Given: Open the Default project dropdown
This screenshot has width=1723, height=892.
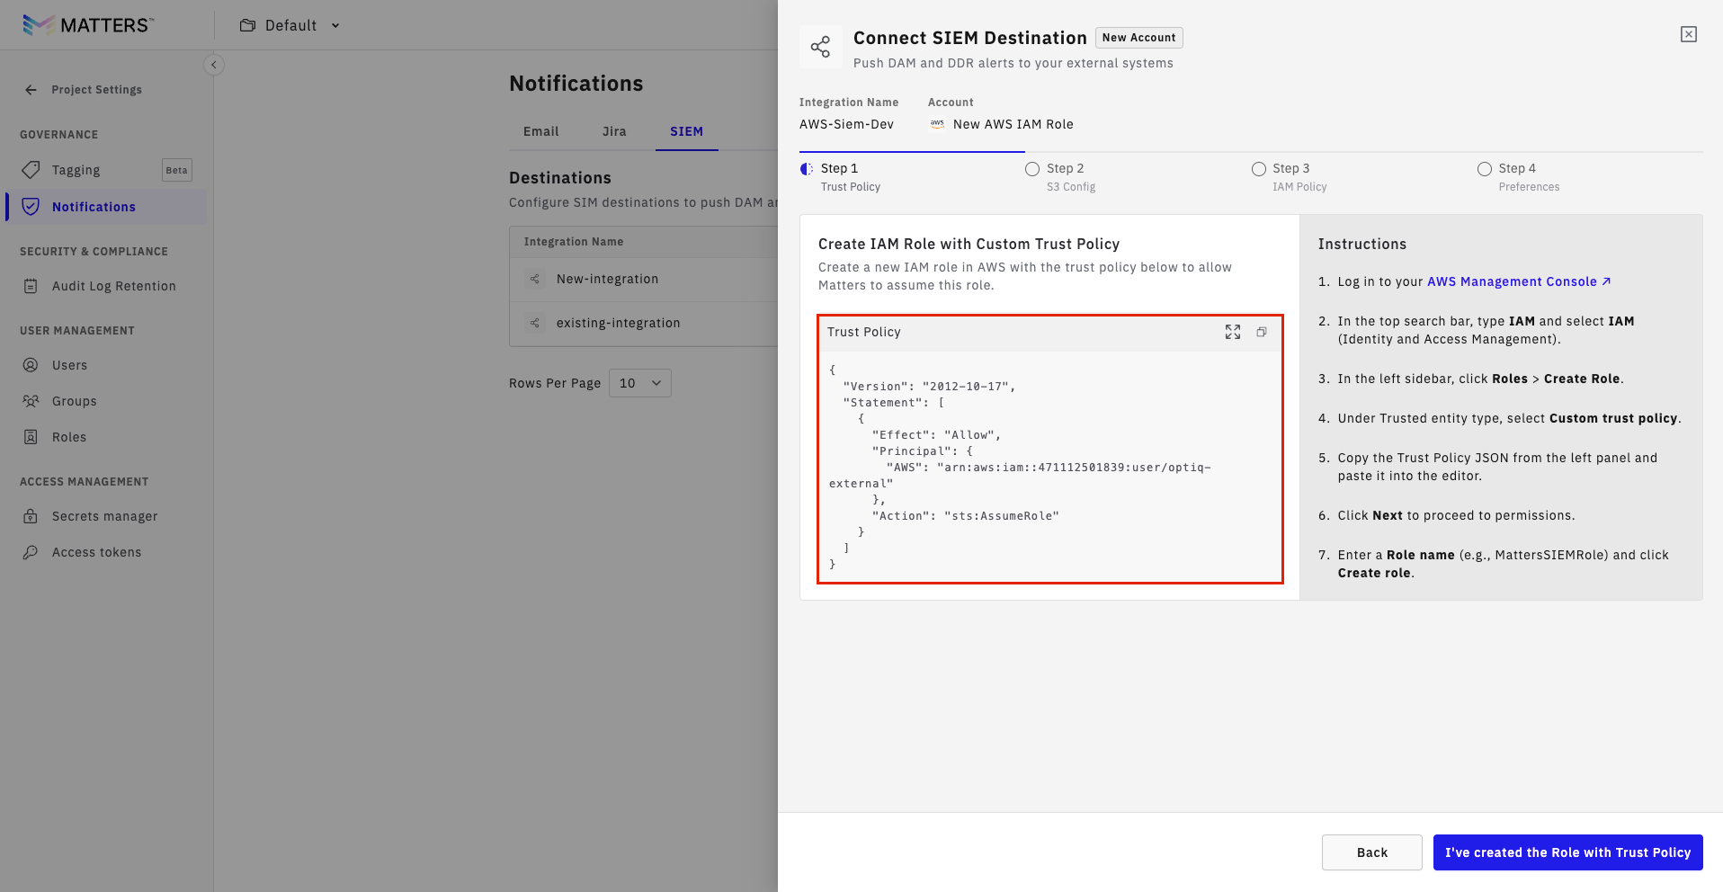Looking at the screenshot, I should 290,25.
